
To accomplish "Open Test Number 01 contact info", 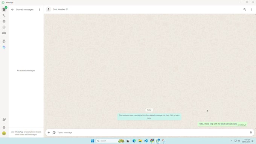I will pyautogui.click(x=61, y=9).
